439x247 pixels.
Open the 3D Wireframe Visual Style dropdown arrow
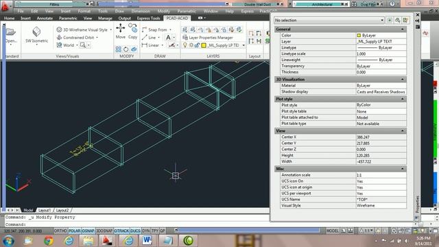click(111, 30)
